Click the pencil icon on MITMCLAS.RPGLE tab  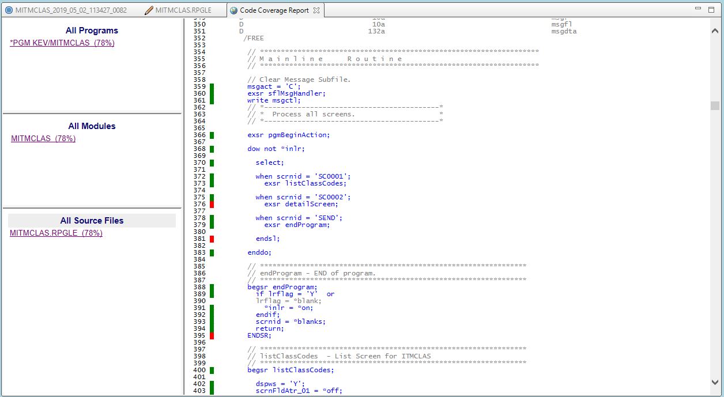point(149,10)
